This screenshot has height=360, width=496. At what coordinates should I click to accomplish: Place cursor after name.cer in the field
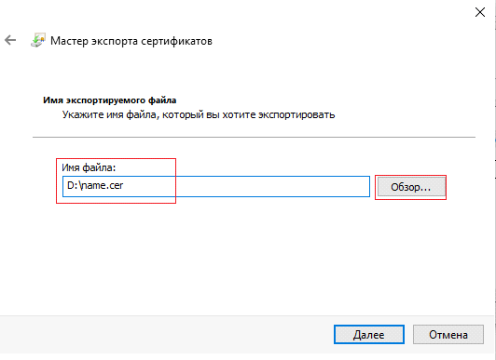(124, 185)
